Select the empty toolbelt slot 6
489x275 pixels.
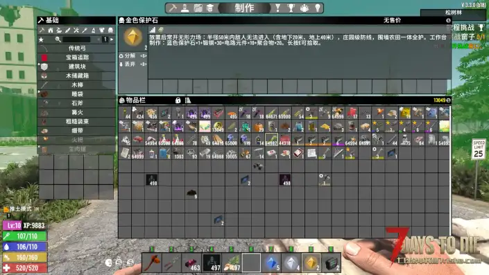click(251, 263)
